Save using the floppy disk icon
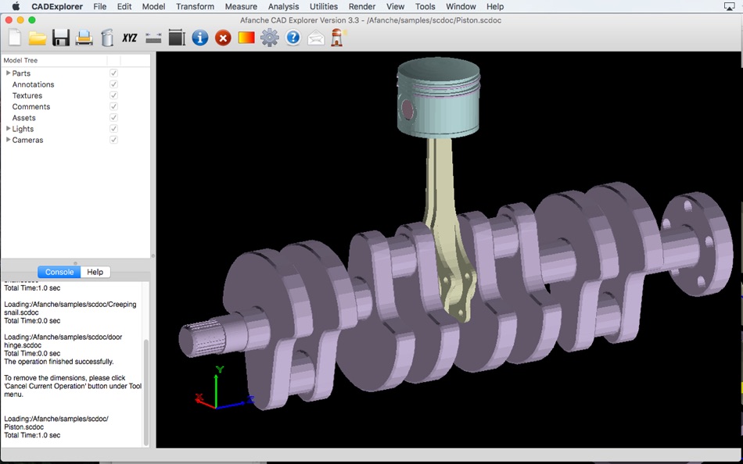The width and height of the screenshot is (743, 464). 61,37
